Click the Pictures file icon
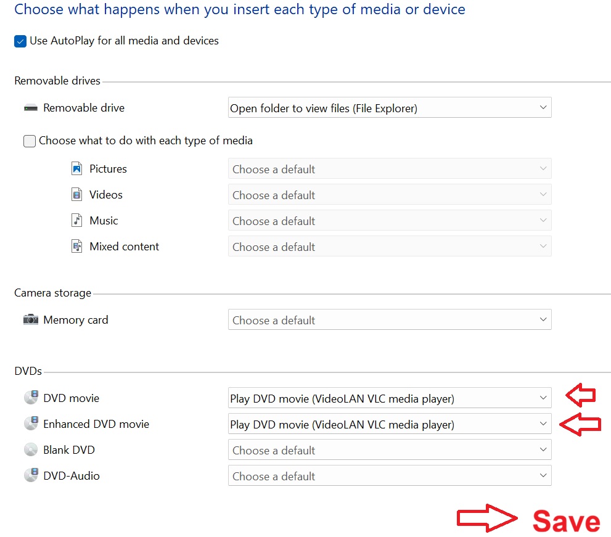Viewport: 611px width, 537px height. click(77, 169)
